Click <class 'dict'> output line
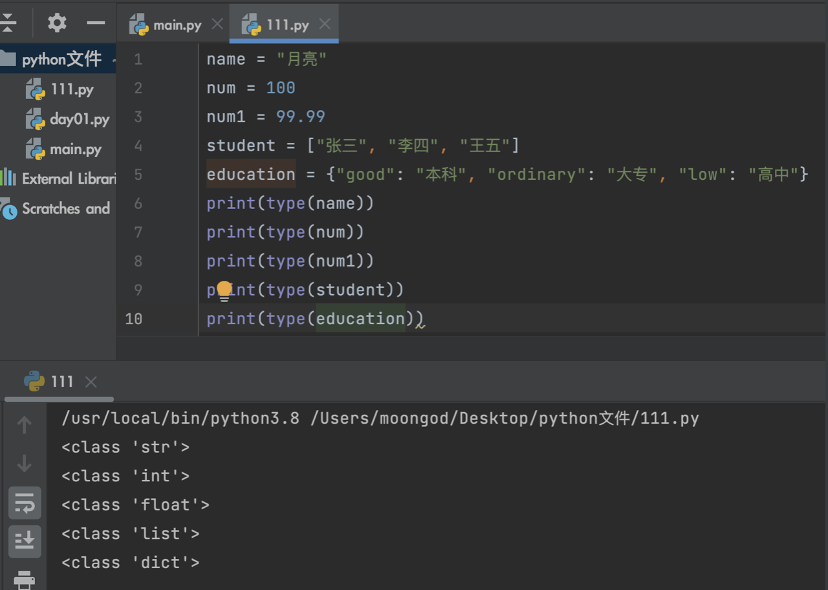Screen dimensions: 828x590 coord(131,563)
